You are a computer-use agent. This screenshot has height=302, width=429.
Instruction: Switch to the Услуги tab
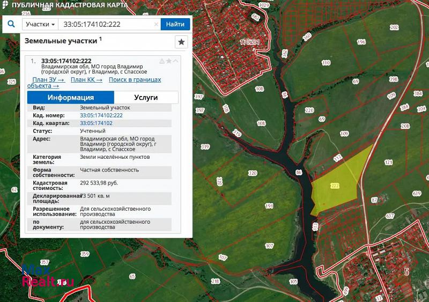[x=146, y=98]
